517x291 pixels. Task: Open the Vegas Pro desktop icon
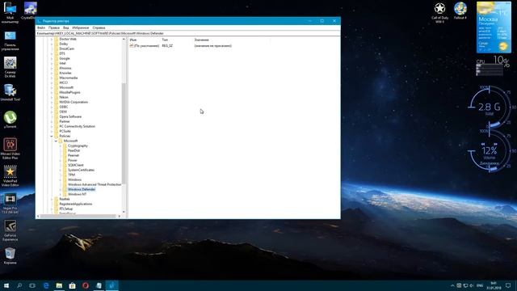(x=10, y=204)
